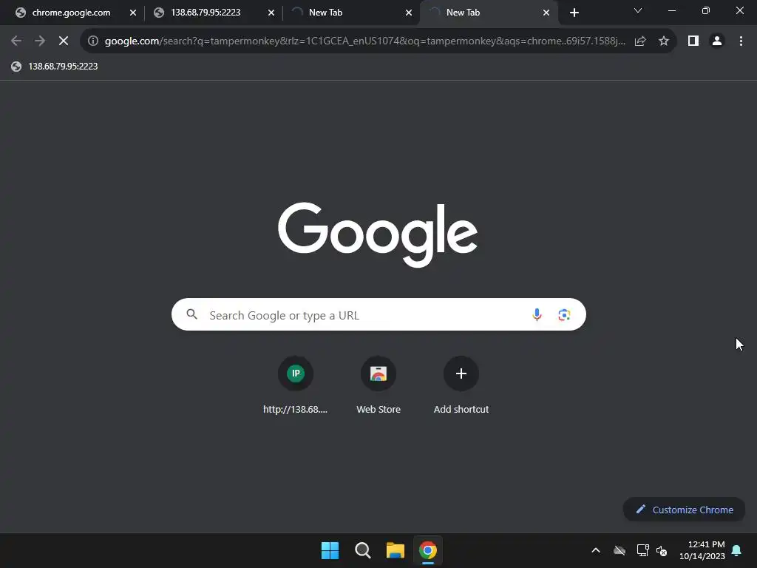Go back to the previous page
Image resolution: width=757 pixels, height=568 pixels.
(x=16, y=41)
